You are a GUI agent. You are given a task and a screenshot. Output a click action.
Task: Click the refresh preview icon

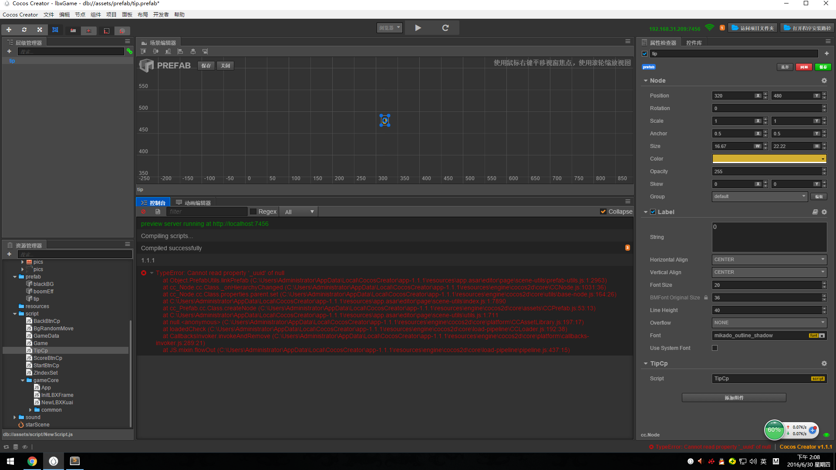[x=445, y=28]
